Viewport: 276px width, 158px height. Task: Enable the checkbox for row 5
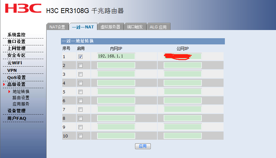coord(80,92)
